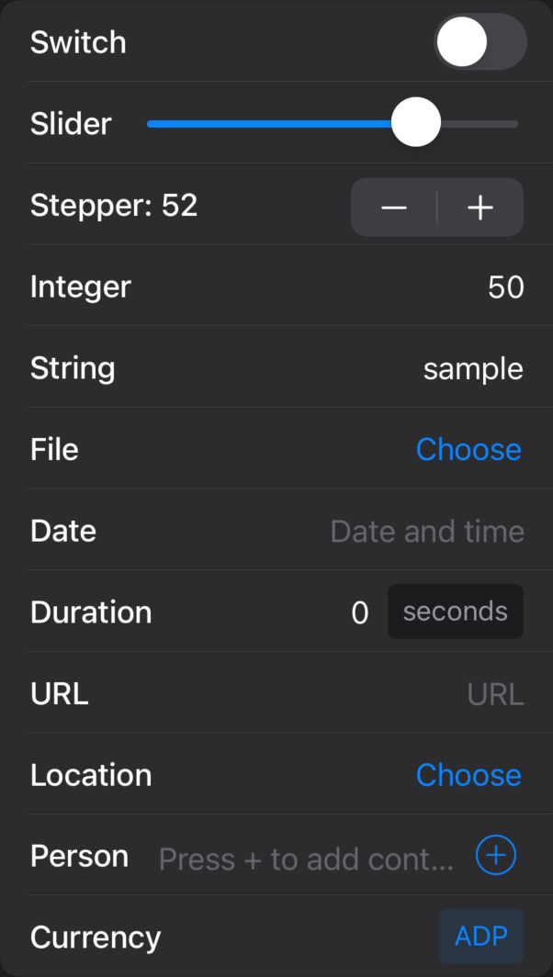Tap the Person contacts placeholder field
The width and height of the screenshot is (553, 977).
[x=306, y=859]
